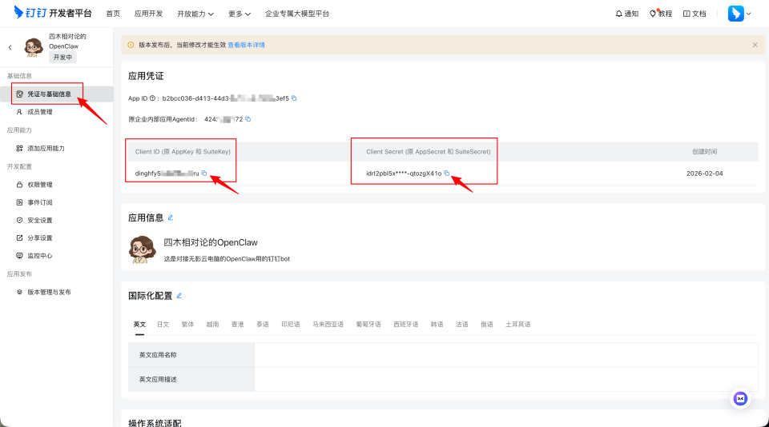Select the 英文 language tab

(139, 324)
